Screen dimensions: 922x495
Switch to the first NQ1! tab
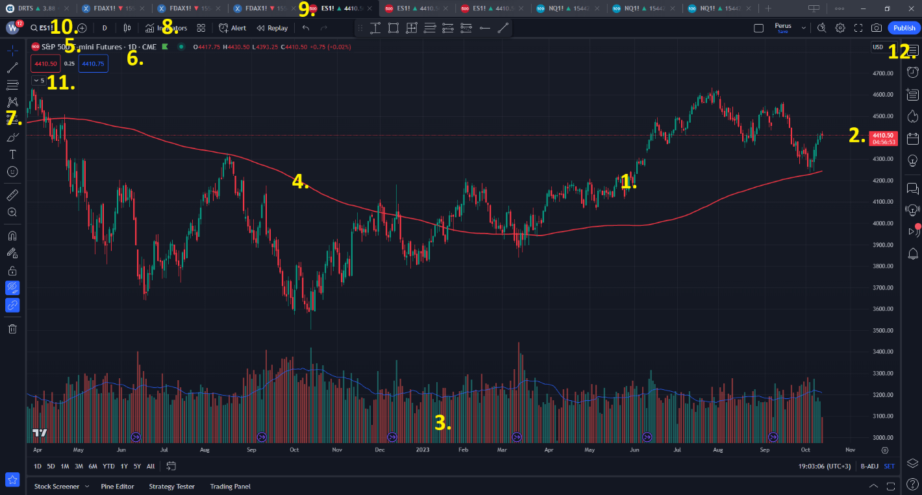[x=568, y=8]
